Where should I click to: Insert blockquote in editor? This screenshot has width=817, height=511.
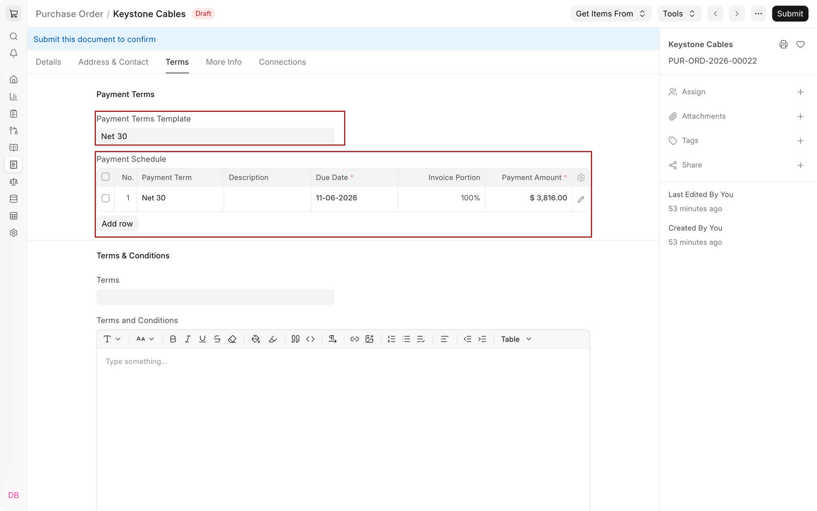pos(296,339)
